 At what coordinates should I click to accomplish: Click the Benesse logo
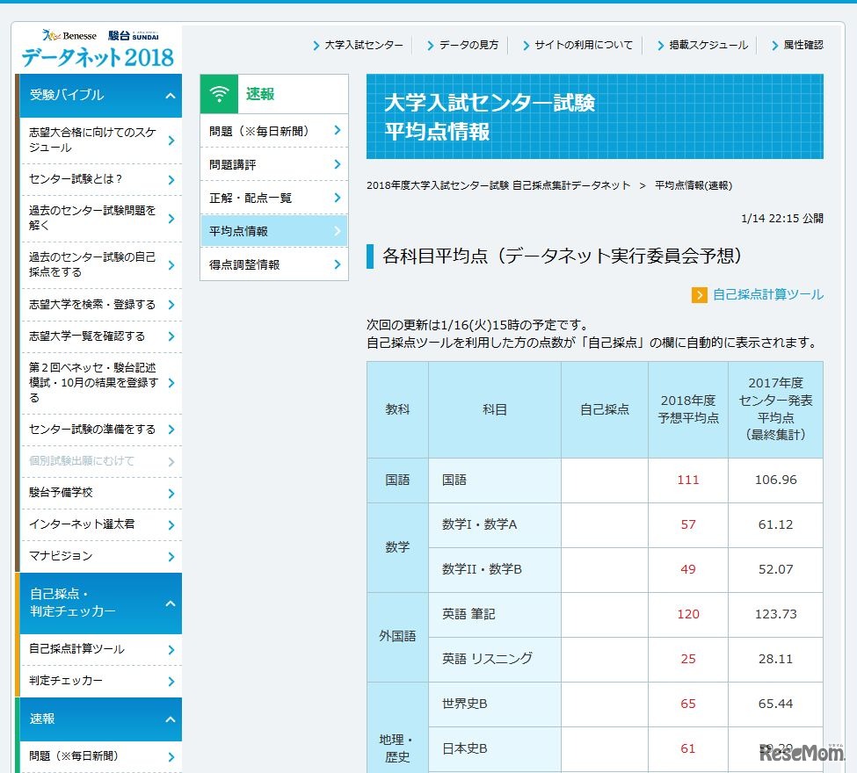pyautogui.click(x=71, y=35)
